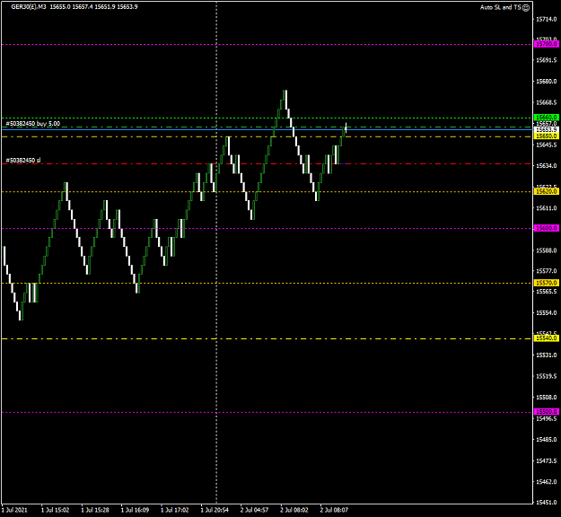The image size is (561, 517).
Task: Click the white 15653.9 current price tag
Action: click(x=547, y=129)
